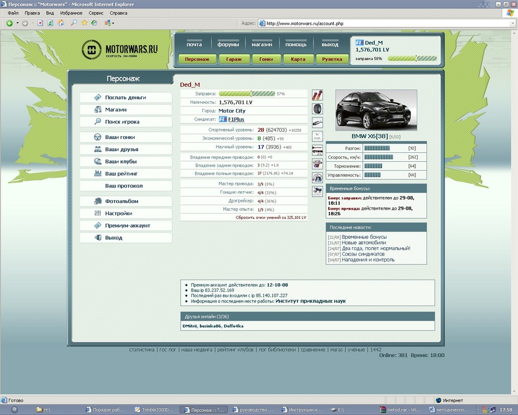This screenshot has height=415, width=518.
Task: Open the Файл menu
Action: [x=13, y=13]
